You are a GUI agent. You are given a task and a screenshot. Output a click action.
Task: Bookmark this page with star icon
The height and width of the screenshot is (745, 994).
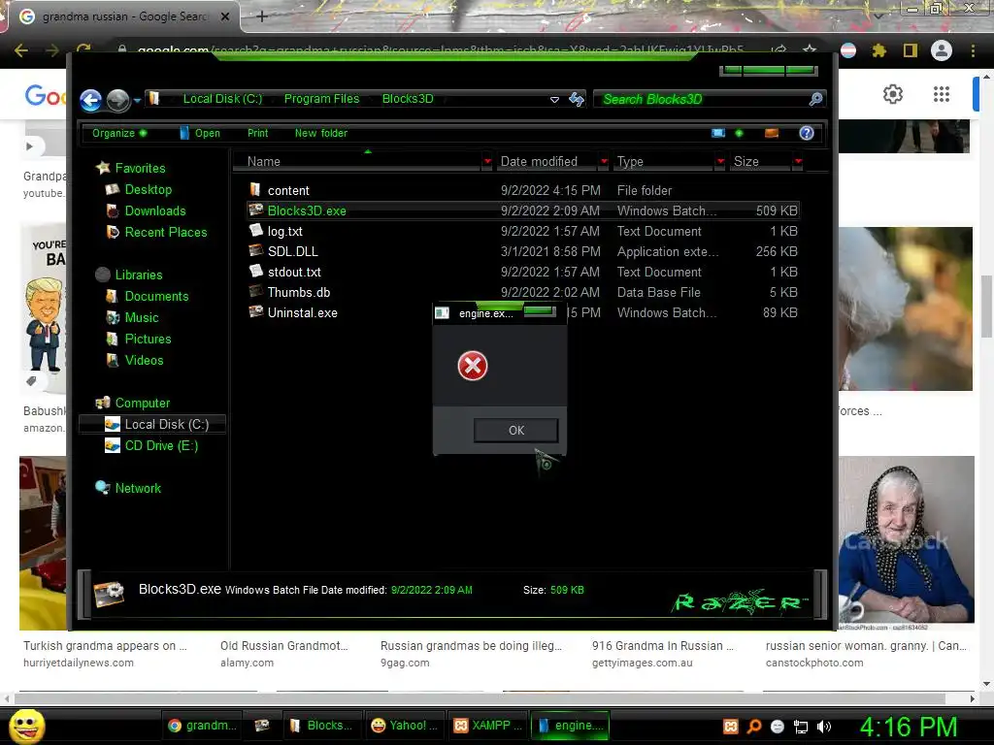(810, 50)
